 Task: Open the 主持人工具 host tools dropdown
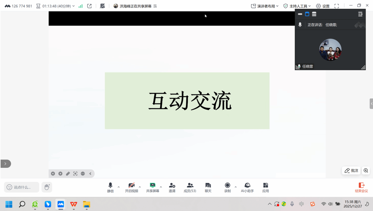[297, 6]
